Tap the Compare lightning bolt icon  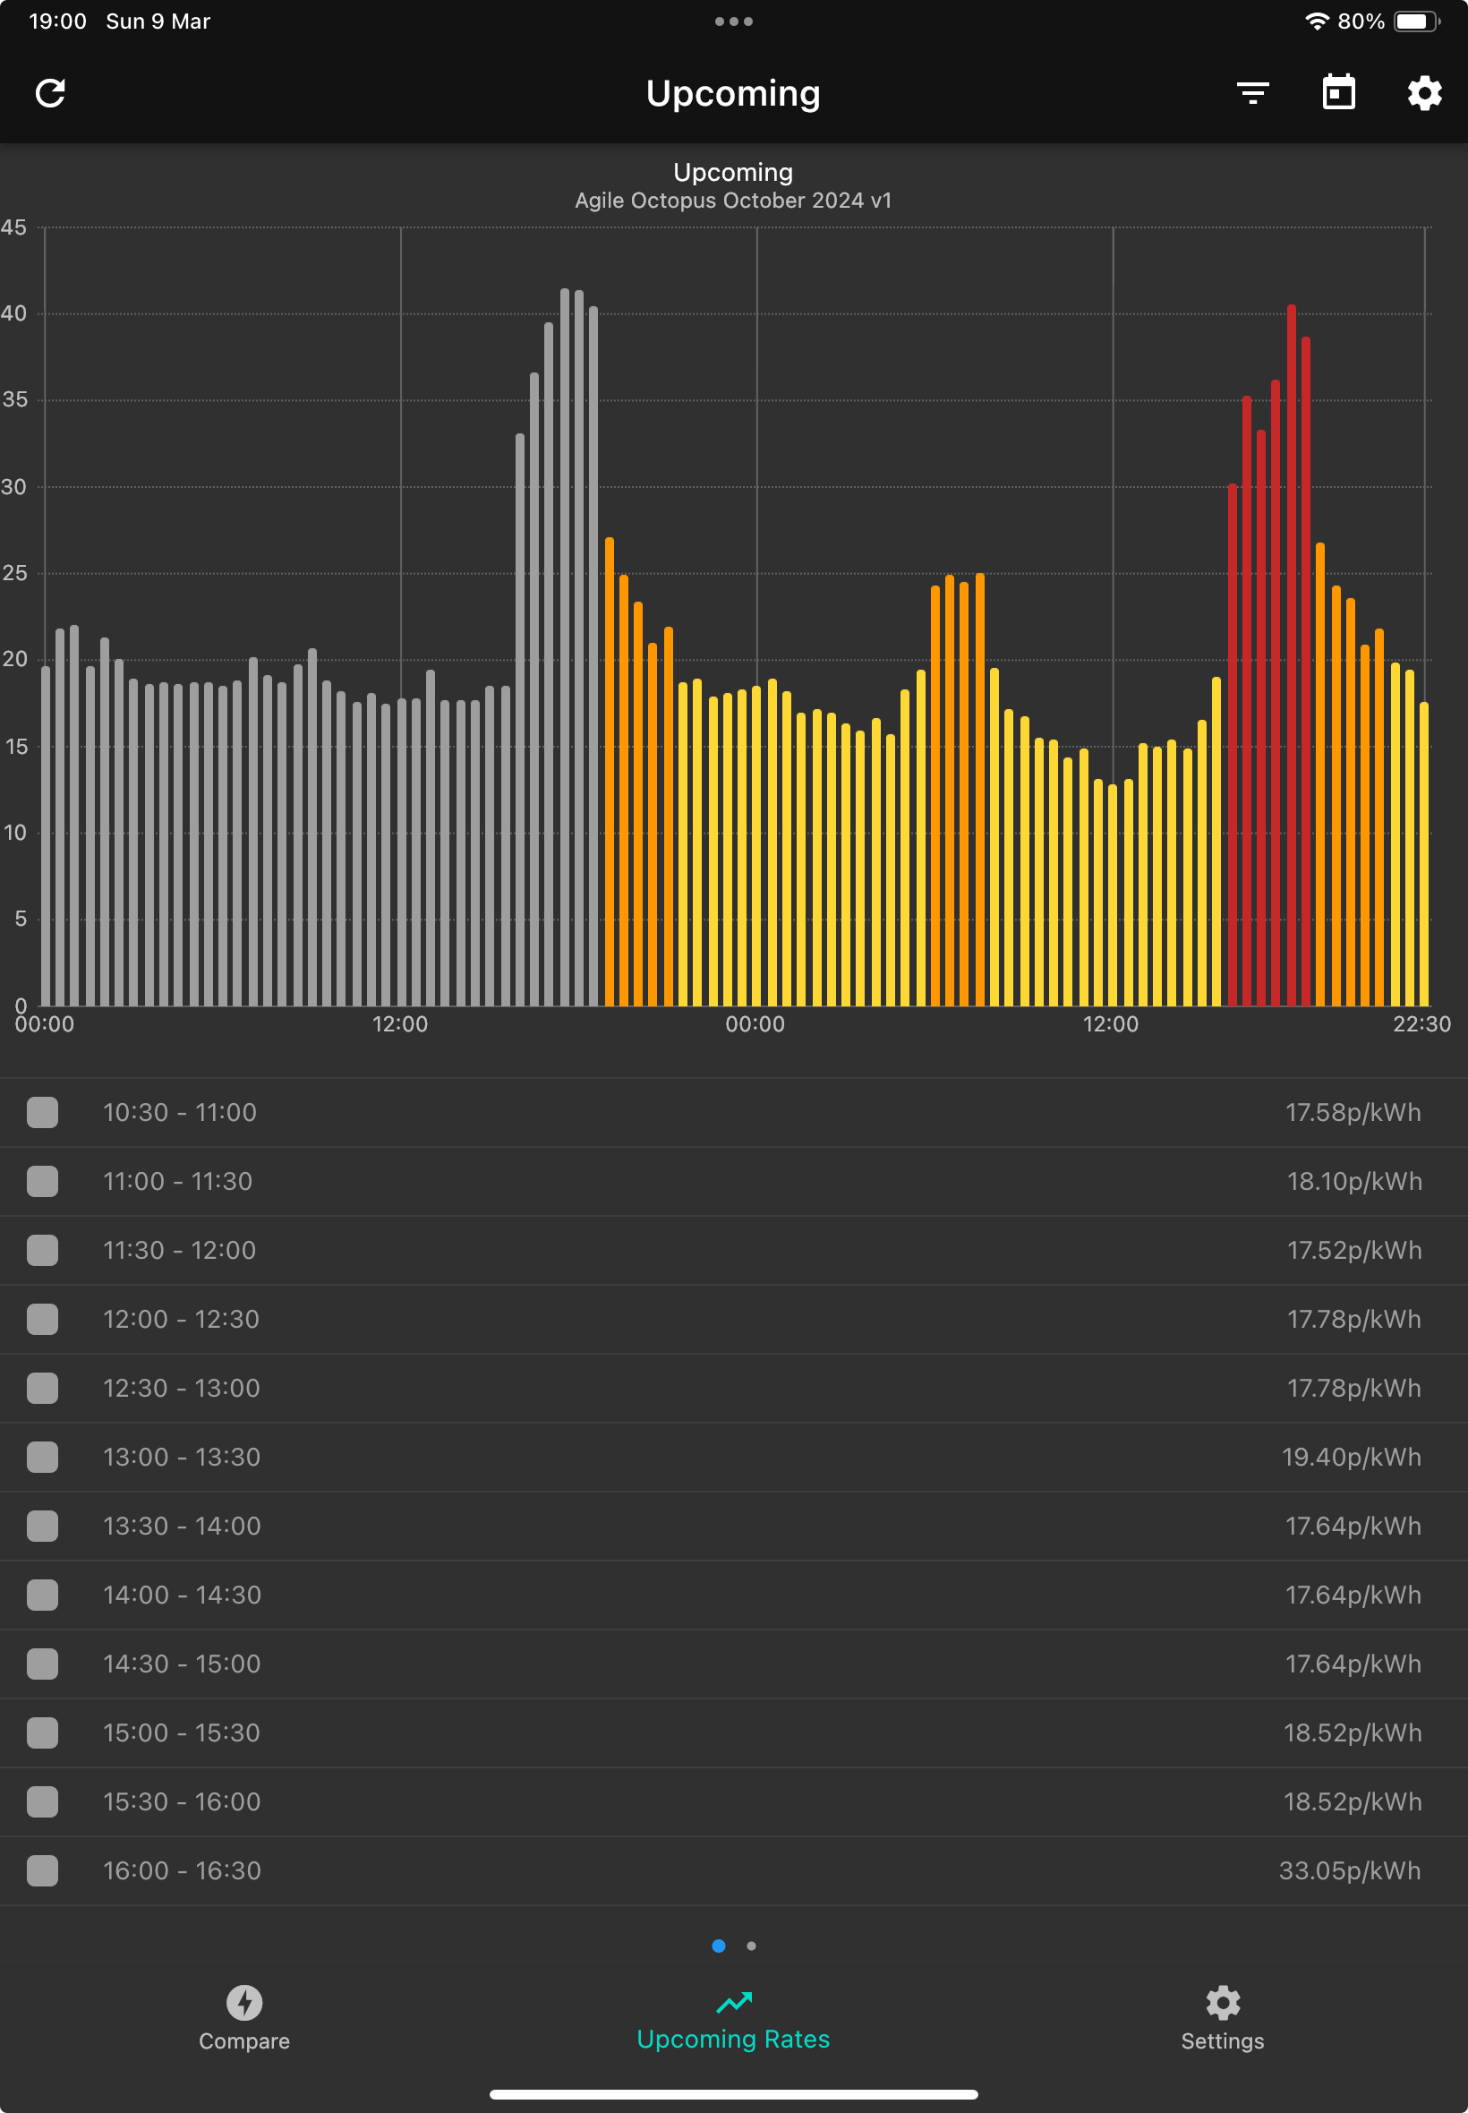(x=244, y=2003)
